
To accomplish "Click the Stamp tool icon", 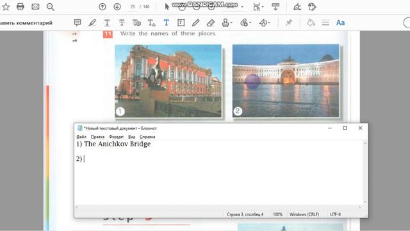I will [x=225, y=23].
